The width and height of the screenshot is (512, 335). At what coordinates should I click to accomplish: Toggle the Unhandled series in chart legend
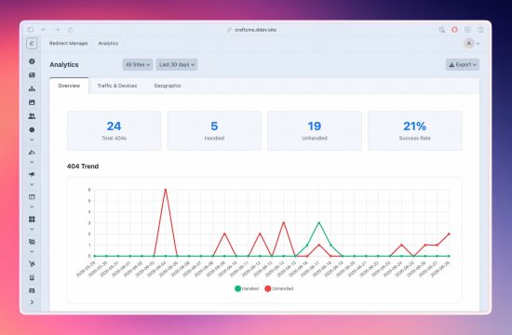279,288
